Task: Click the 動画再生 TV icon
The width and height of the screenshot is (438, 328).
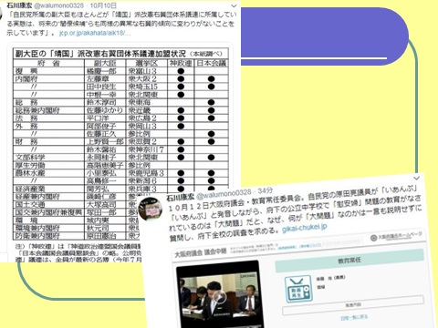Action: click(x=298, y=289)
